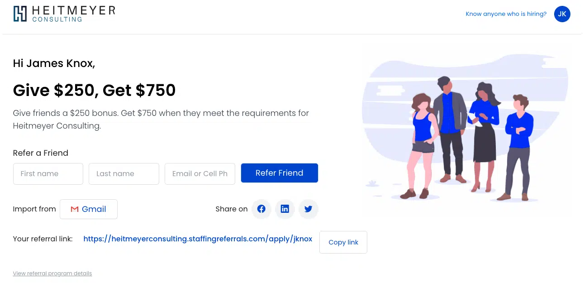Click the four people illustration

coord(466,131)
